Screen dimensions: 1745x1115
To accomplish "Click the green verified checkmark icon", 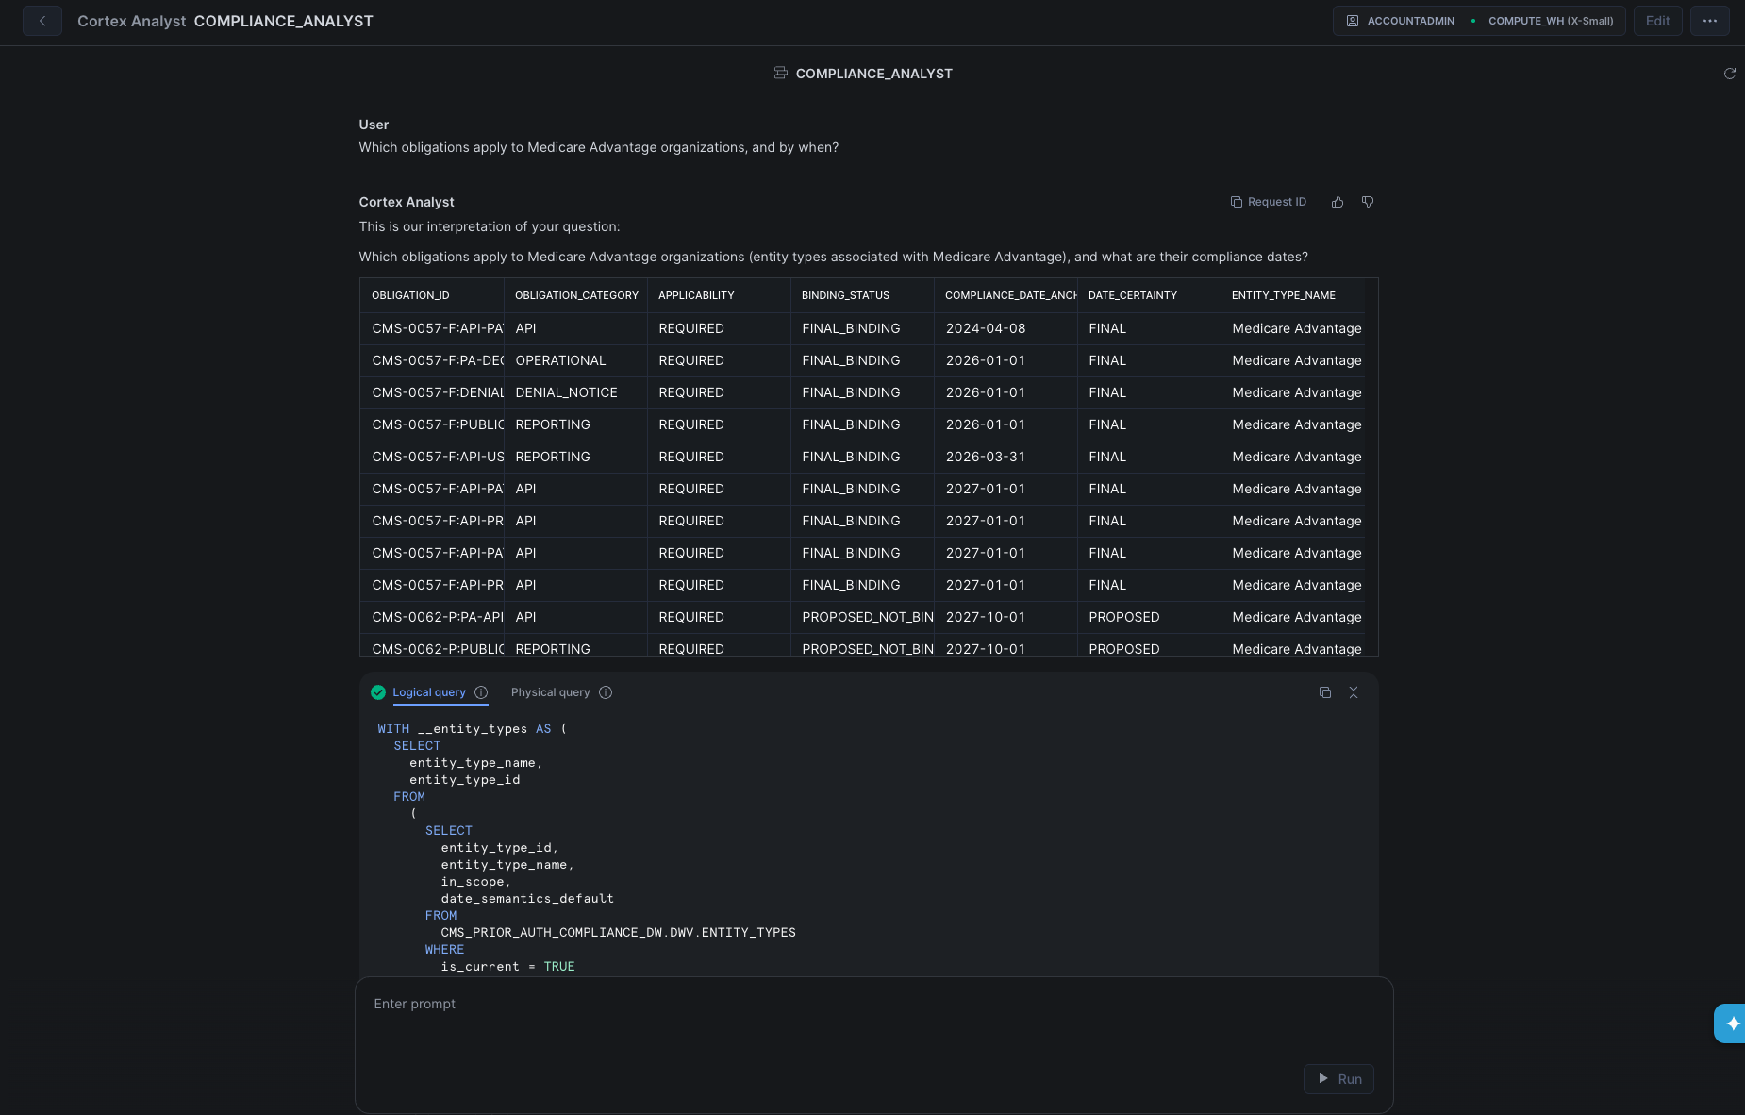I will click(378, 692).
